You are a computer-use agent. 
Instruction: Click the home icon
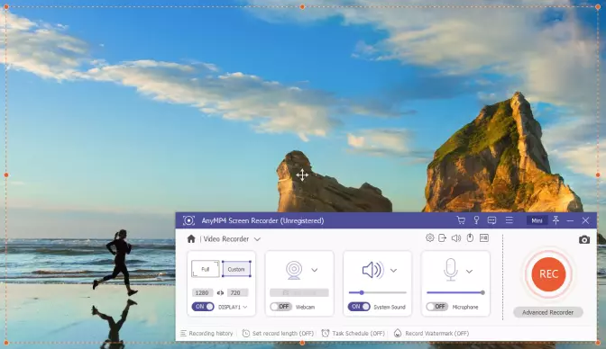191,238
